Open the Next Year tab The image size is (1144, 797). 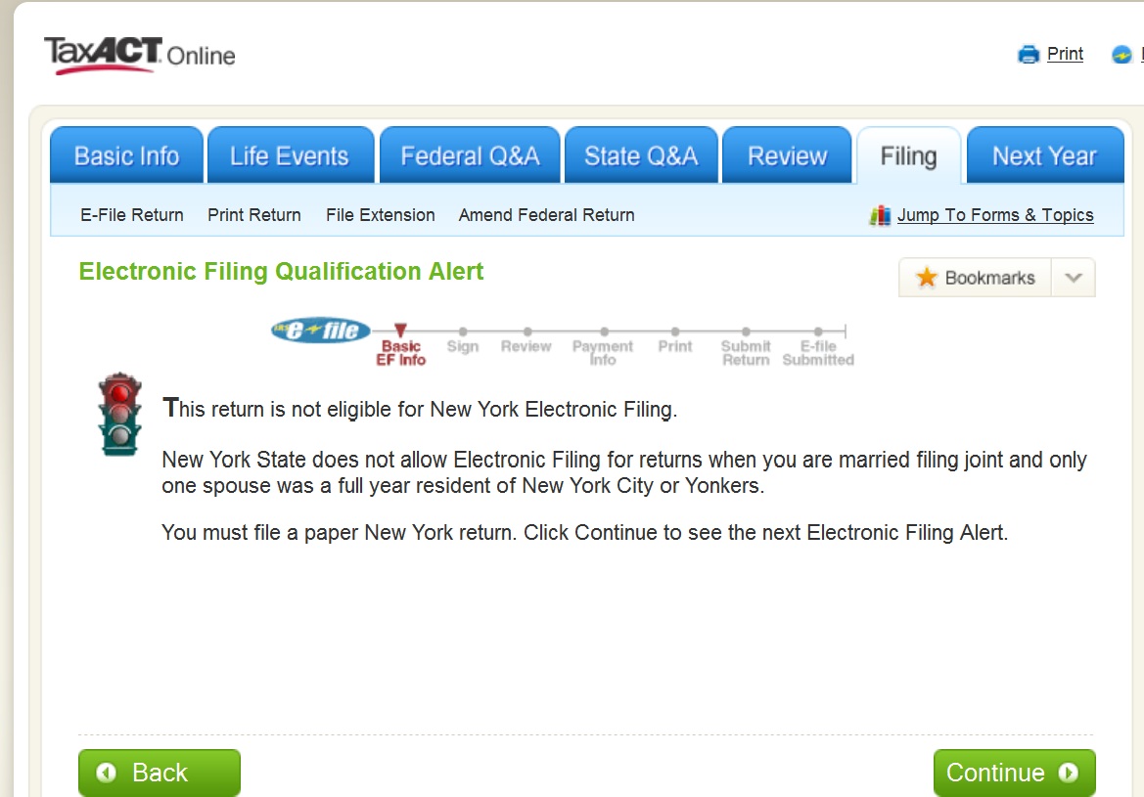pyautogui.click(x=1045, y=155)
